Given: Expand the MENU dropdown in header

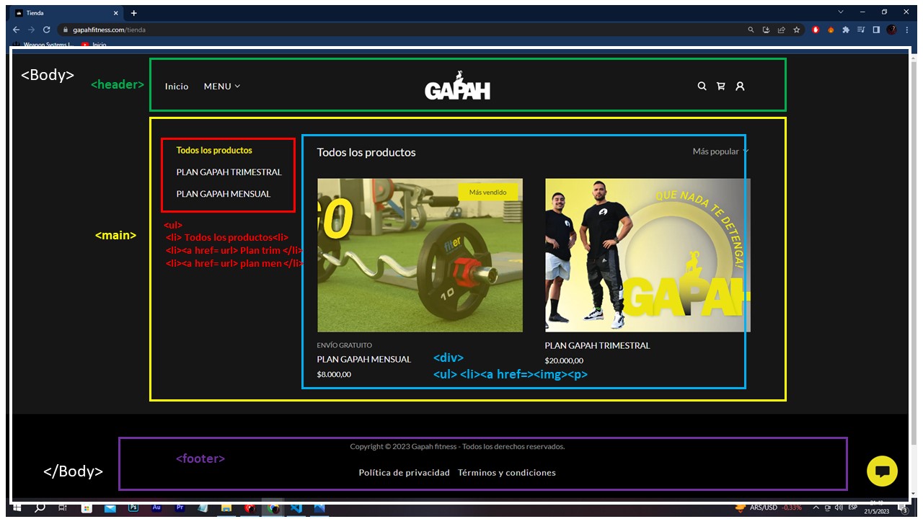Looking at the screenshot, I should [221, 86].
